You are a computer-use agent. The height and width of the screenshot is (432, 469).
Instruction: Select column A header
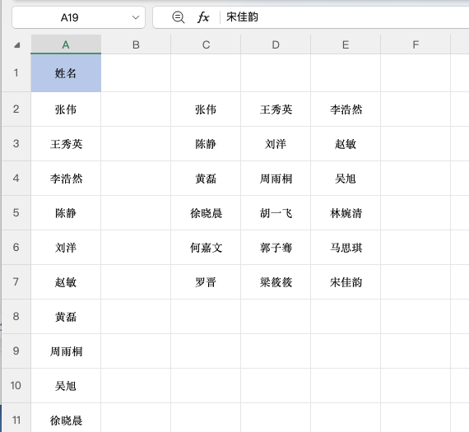66,44
